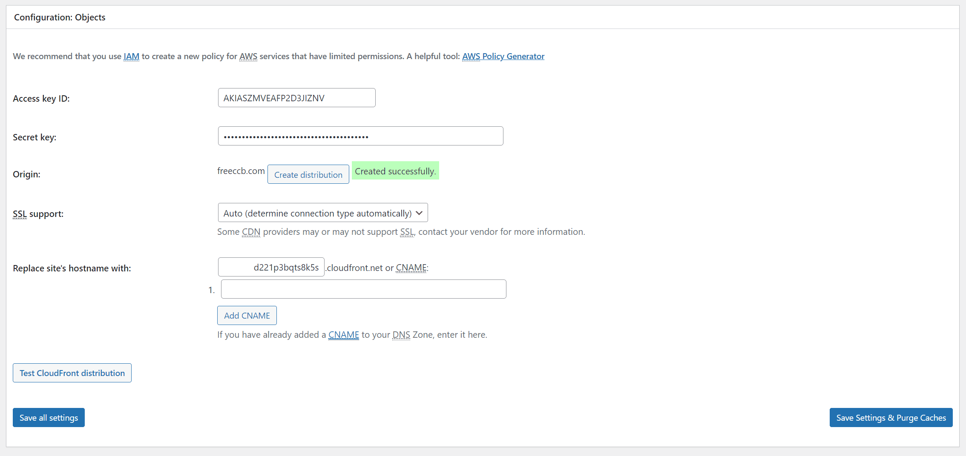Click the CDN abbreviation in the SSL note

[x=251, y=232]
